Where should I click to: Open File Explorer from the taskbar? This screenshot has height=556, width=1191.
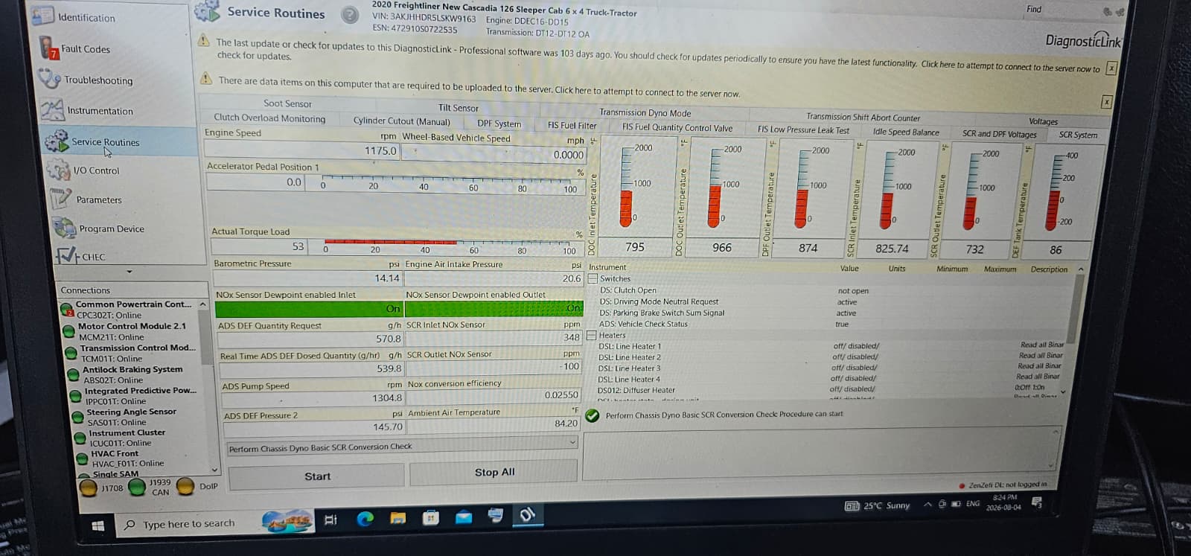[398, 518]
